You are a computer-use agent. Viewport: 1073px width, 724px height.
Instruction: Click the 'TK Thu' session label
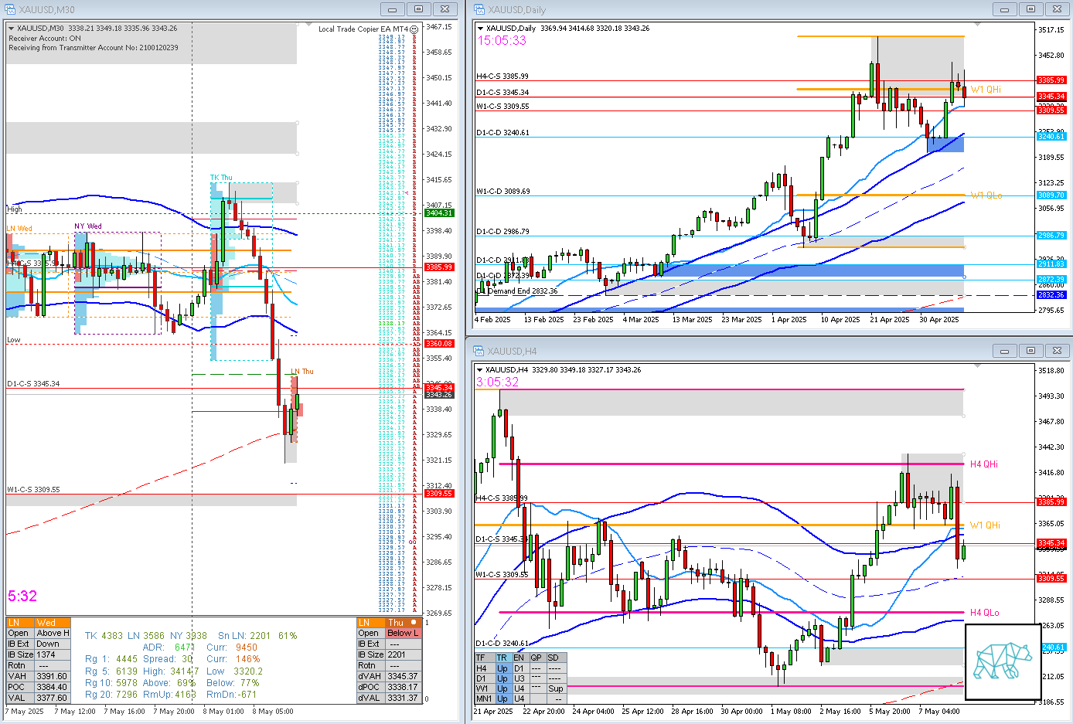tap(221, 178)
